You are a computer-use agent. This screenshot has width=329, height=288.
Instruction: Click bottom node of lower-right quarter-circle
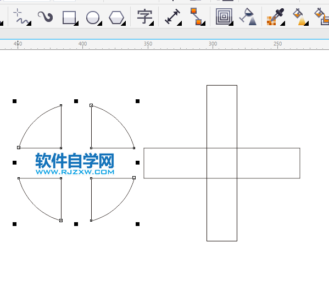point(91,221)
